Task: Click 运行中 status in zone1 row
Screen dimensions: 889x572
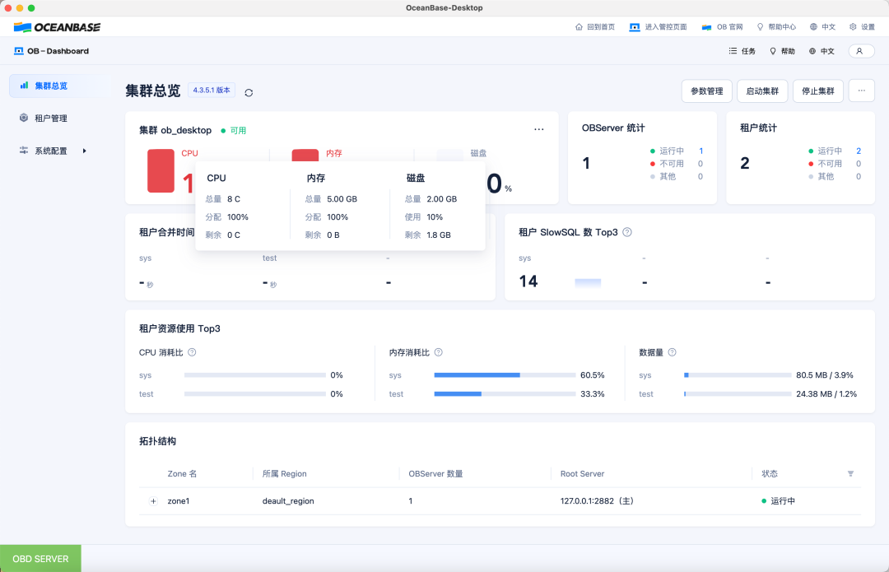Action: point(778,501)
